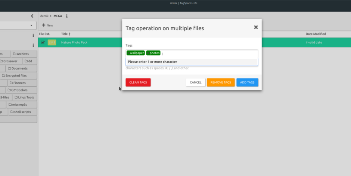Image resolution: width=351 pixels, height=176 pixels.
Task: Close the tag operation dialog
Action: click(x=256, y=27)
